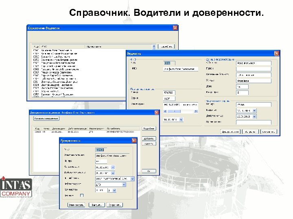Click right arrow of Кем выдан horizontal scrollbar

[x=196, y=112]
